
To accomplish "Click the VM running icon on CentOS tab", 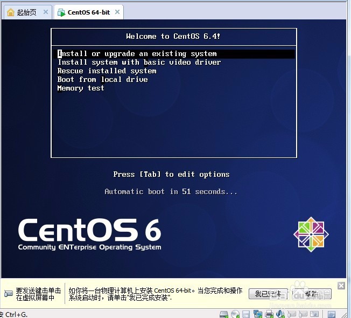I will 61,12.
